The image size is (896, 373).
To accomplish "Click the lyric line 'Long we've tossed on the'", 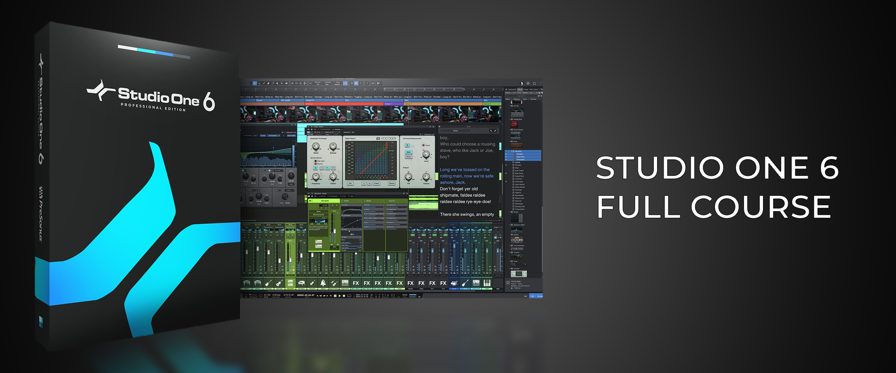I will pyautogui.click(x=464, y=170).
